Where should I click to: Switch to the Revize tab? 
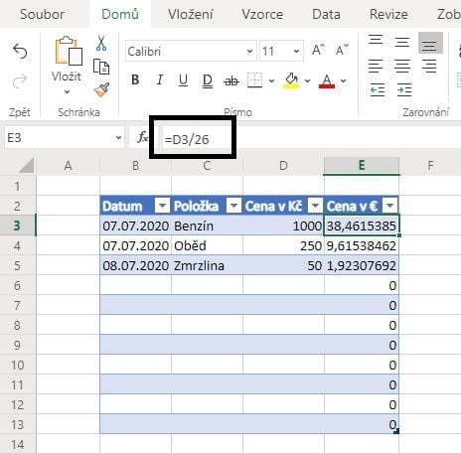pos(388,14)
